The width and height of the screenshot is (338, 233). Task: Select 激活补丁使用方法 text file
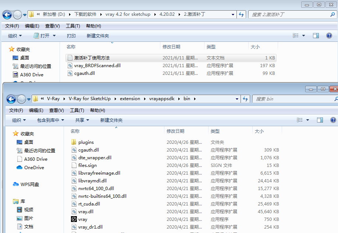point(171,58)
